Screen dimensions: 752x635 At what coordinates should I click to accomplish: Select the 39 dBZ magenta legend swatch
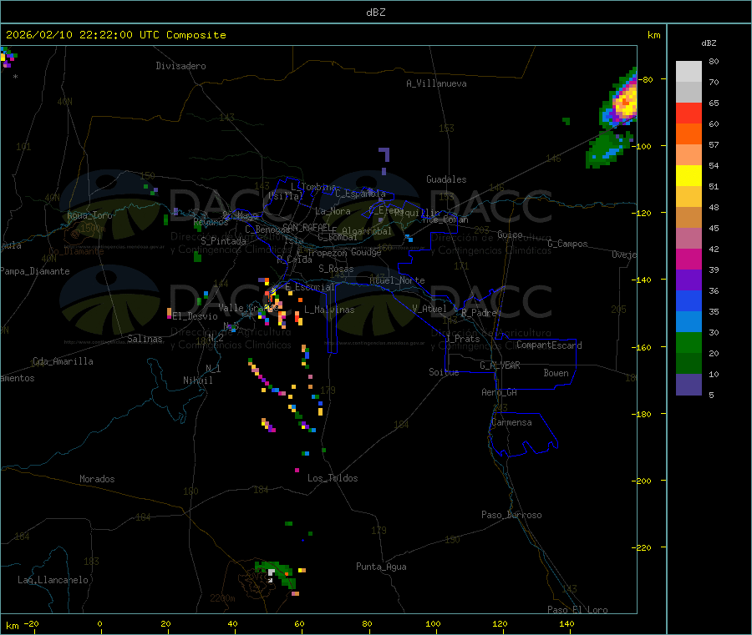click(688, 259)
